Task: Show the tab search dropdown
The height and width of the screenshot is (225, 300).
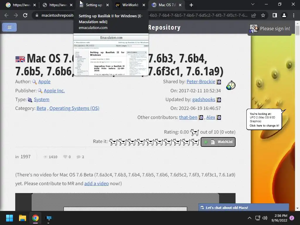Action: point(253,4)
